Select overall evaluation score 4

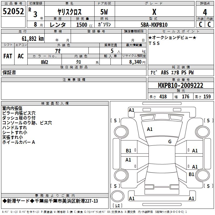205,12
